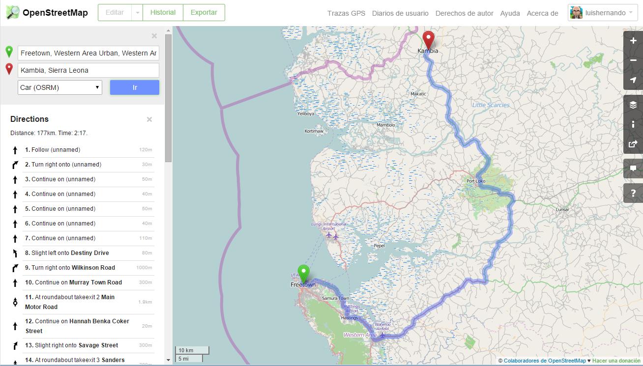Viewport: 643px width, 366px height.
Task: Select step 1 Follow (unnamed)
Action: click(x=82, y=150)
